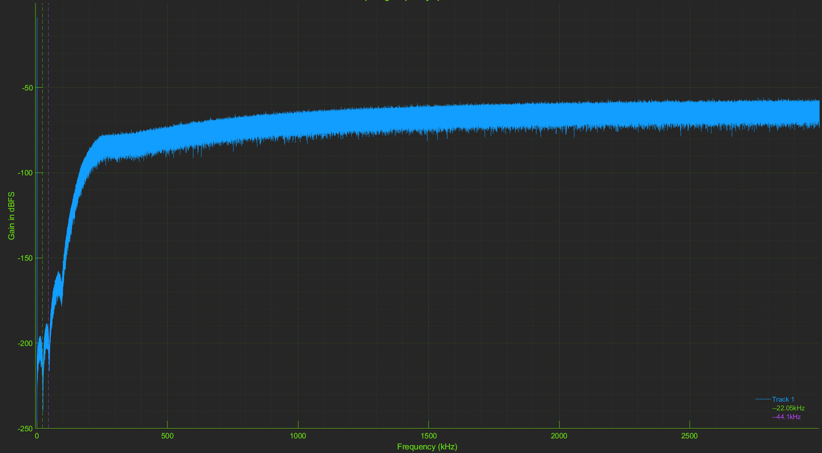The image size is (822, 453).
Task: Click the Track 1 legend entry
Action: 783,399
